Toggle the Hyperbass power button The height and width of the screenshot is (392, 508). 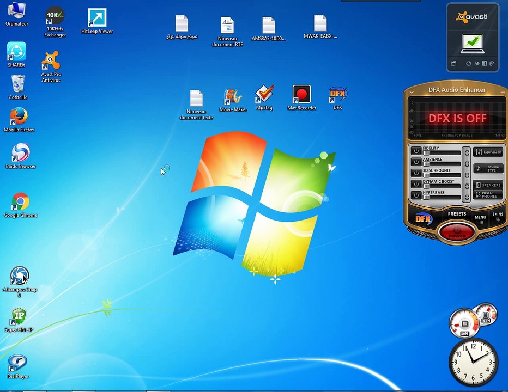(x=416, y=195)
